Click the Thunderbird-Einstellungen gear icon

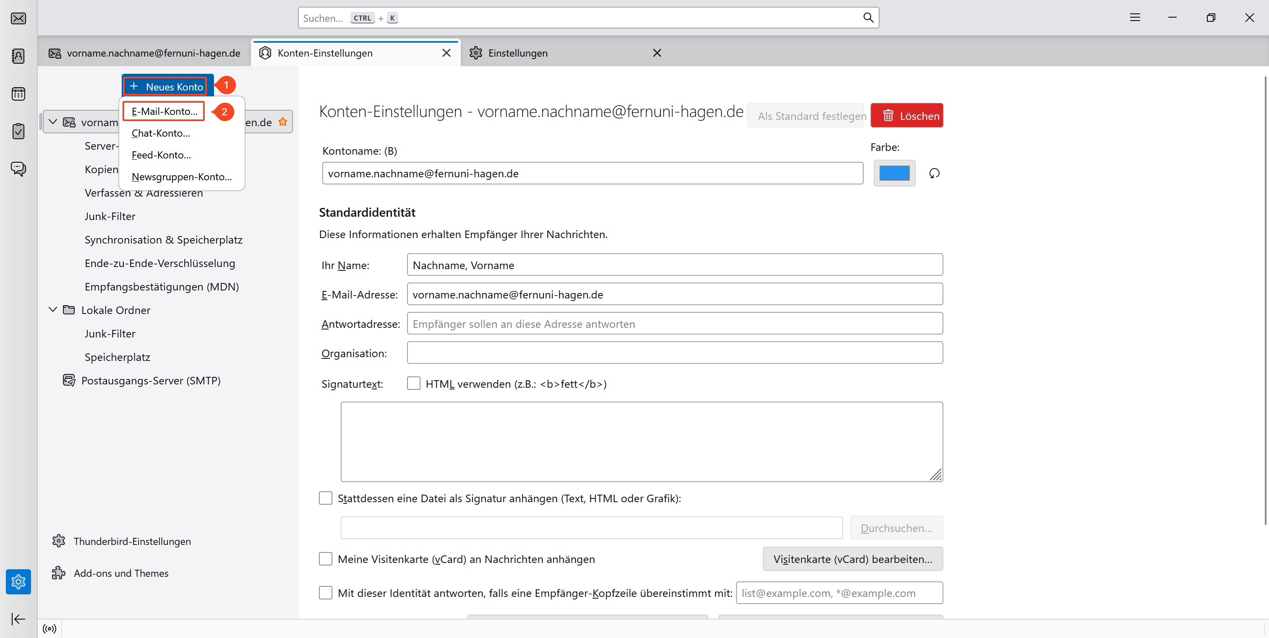59,541
